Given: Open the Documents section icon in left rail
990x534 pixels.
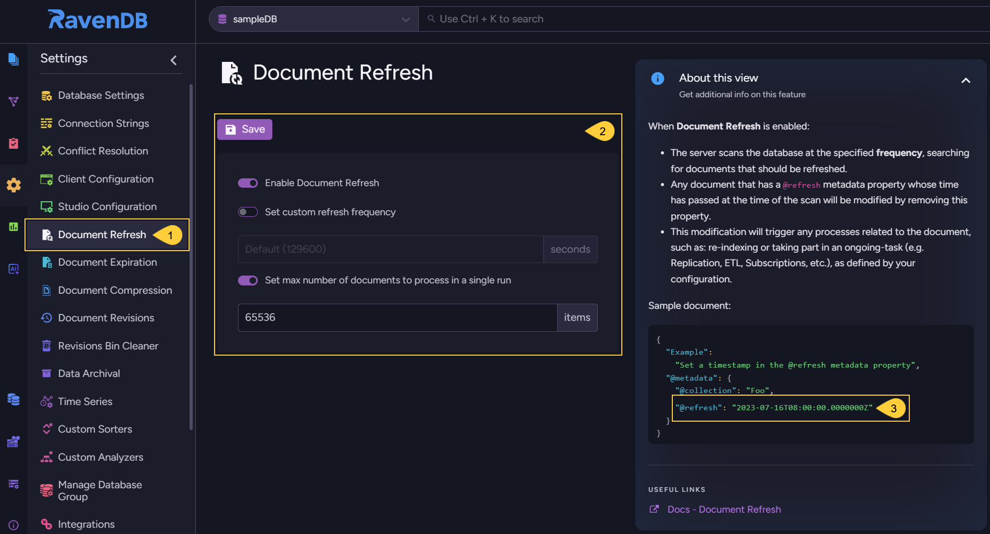Looking at the screenshot, I should 14,59.
